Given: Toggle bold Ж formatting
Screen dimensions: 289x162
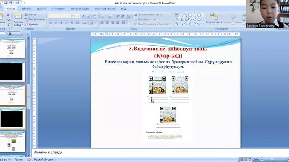Looking at the screenshot, I should (x=51, y=23).
